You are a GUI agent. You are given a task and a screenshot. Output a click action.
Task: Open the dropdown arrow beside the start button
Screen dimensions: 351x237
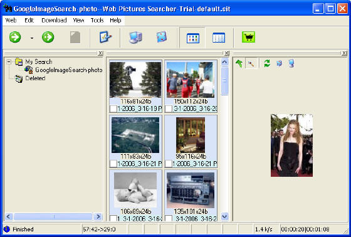[32, 38]
